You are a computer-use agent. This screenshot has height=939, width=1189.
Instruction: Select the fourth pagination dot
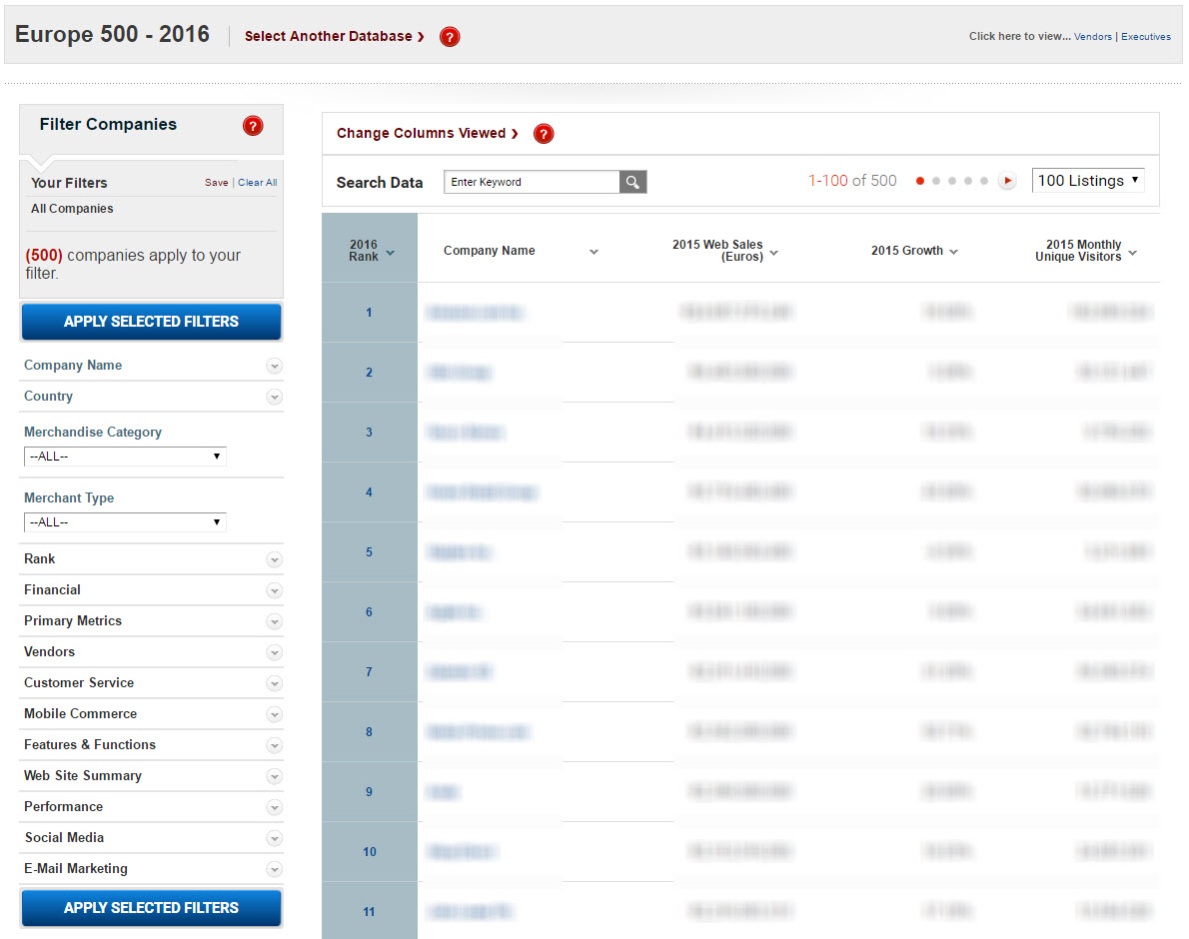coord(967,181)
